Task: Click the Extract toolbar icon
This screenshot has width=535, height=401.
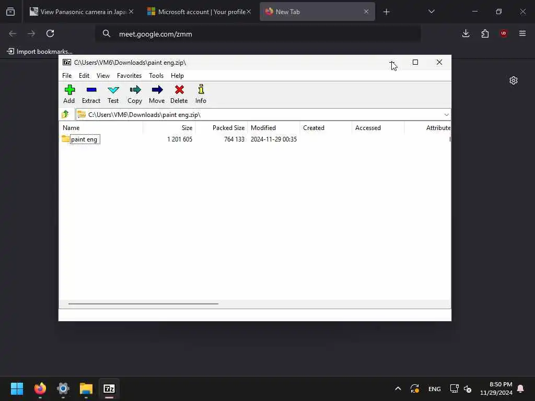Action: pyautogui.click(x=91, y=94)
